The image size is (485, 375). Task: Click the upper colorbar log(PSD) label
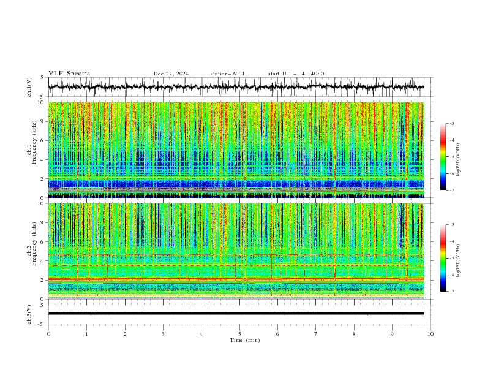[459, 160]
